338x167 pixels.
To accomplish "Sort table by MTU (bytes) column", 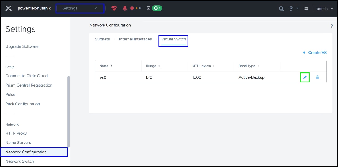I will 204,66.
